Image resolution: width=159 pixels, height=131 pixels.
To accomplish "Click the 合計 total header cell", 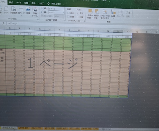I will 127,37.
